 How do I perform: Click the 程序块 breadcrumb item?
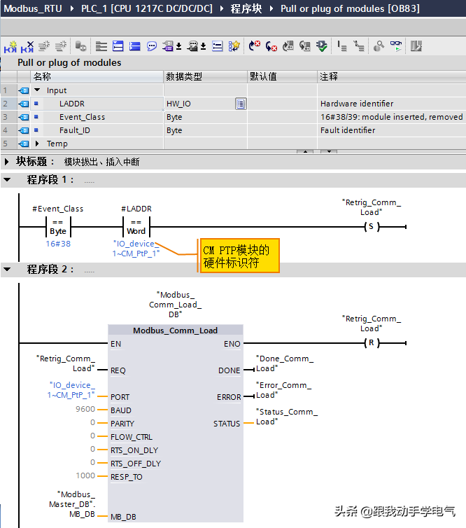pos(246,9)
